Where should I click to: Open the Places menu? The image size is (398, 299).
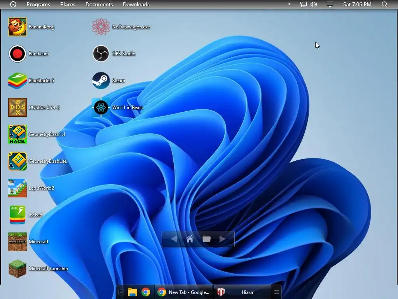[68, 4]
